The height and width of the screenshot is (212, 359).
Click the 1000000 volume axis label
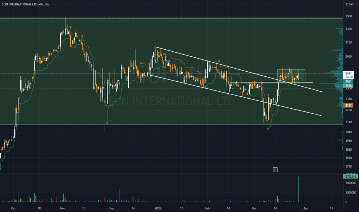pos(351,193)
